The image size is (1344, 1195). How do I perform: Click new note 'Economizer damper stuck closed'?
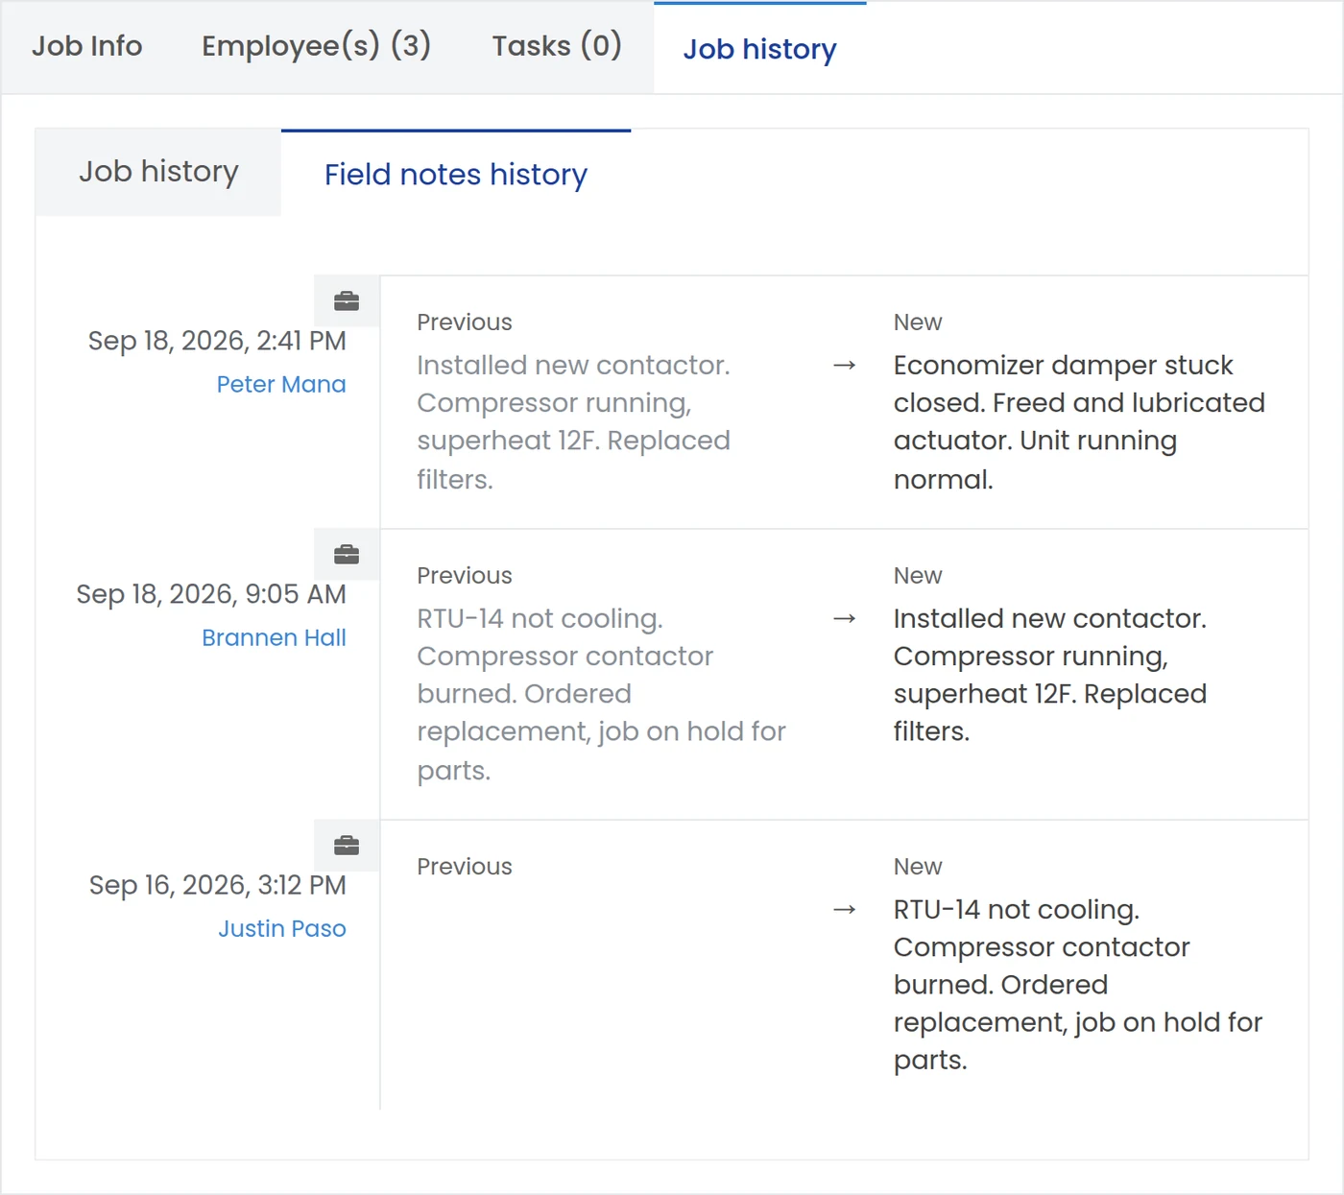point(1079,421)
